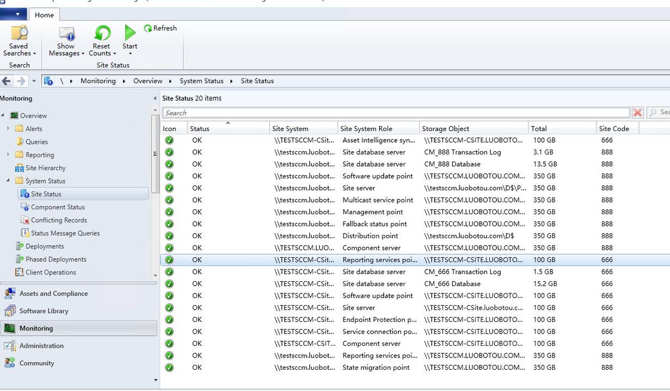Image resolution: width=670 pixels, height=391 pixels.
Task: Select the CM_666 Transaction Log row
Action: pos(415,272)
